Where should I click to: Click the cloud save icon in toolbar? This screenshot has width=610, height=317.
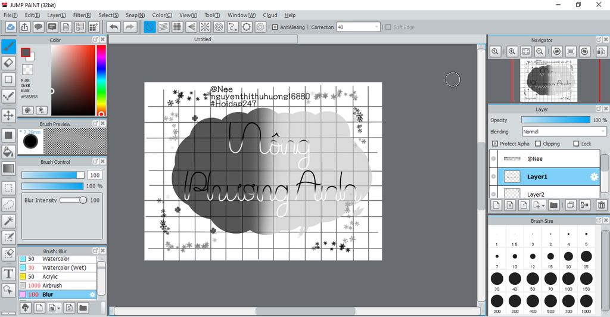point(11,27)
